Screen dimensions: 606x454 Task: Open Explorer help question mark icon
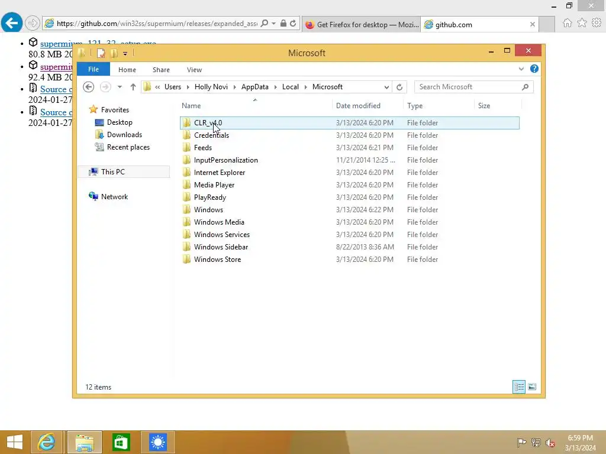[534, 69]
